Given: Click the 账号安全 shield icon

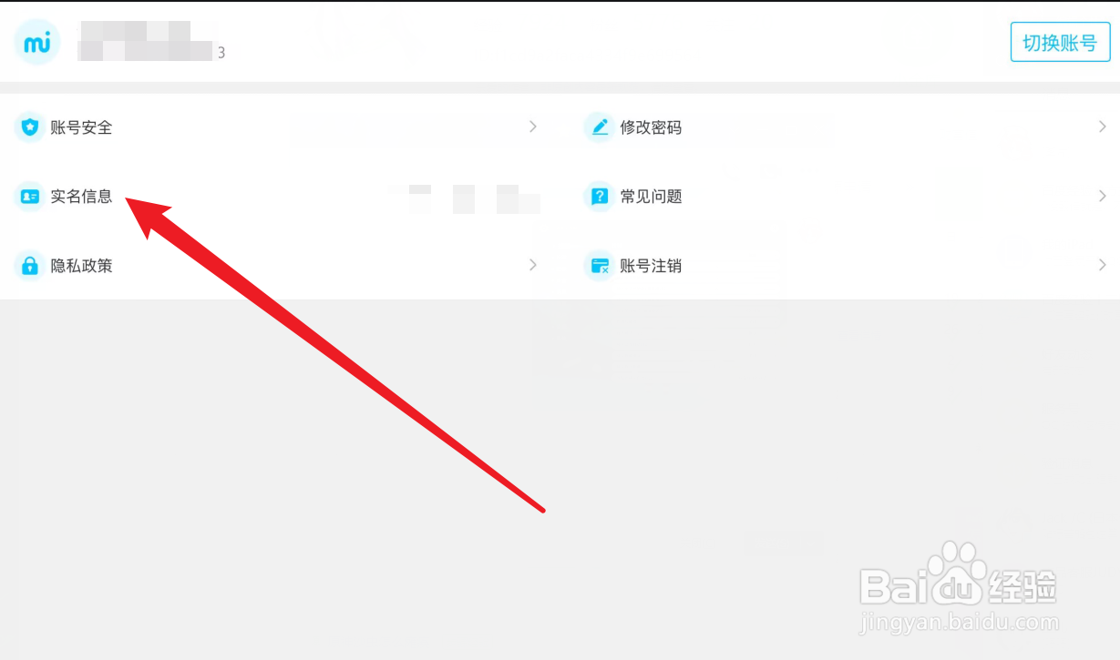Looking at the screenshot, I should pos(30,127).
